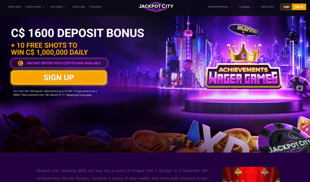Click the Jackpot City blimp graphic

[245, 31]
